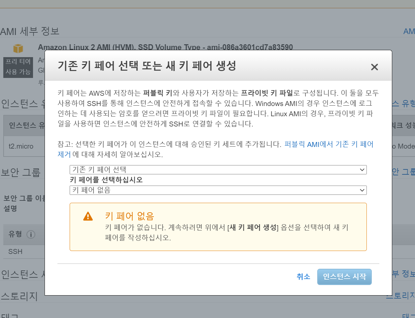Viewport: 415px width, 318px height.
Task: Click the Amazon Linux AMI box icon
Action: pyautogui.click(x=18, y=49)
